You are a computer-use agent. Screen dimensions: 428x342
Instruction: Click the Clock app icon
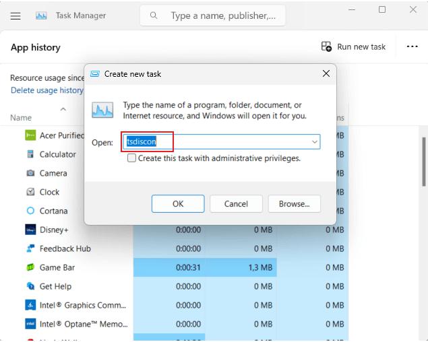[x=30, y=192]
